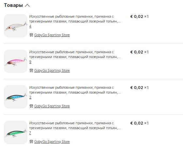
Task: Open the third product title text
Action: pyautogui.click(x=75, y=90)
